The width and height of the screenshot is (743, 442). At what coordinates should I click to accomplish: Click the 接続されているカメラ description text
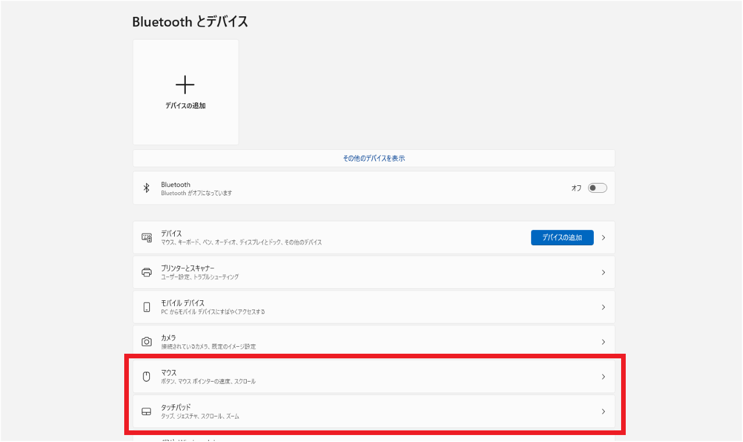click(x=208, y=347)
